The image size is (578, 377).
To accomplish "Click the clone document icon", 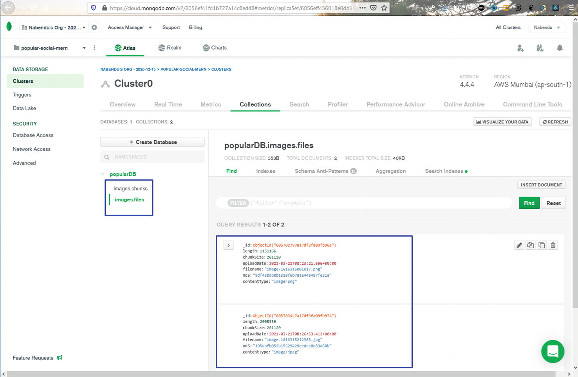I will 530,245.
